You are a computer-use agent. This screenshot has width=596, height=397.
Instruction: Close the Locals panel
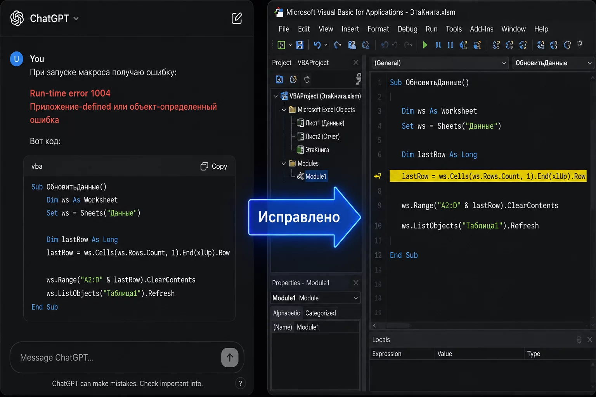coord(590,340)
